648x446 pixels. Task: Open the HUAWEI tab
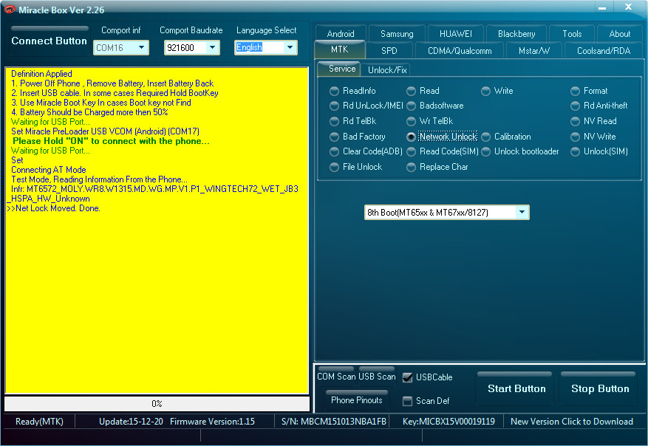(x=455, y=34)
